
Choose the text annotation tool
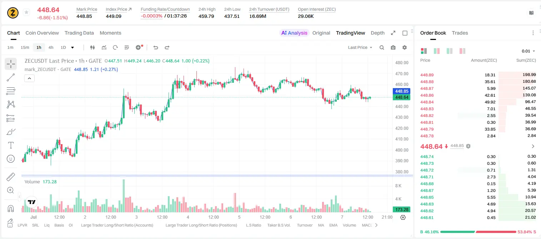pyautogui.click(x=11, y=145)
